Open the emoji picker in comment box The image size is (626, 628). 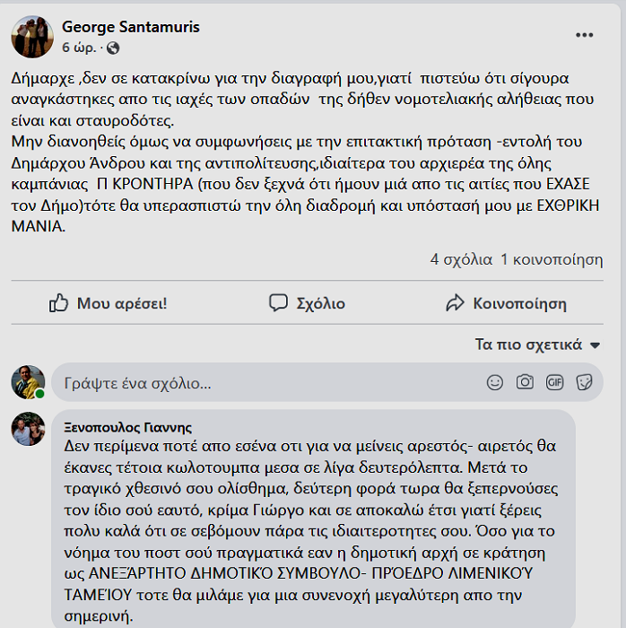(x=495, y=382)
